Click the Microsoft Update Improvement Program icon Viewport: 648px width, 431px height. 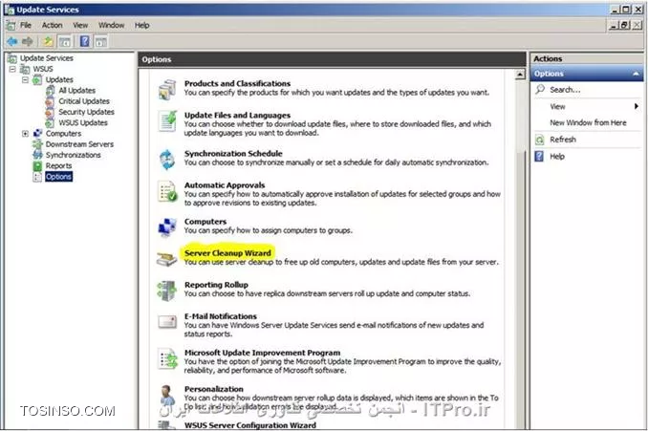(167, 358)
